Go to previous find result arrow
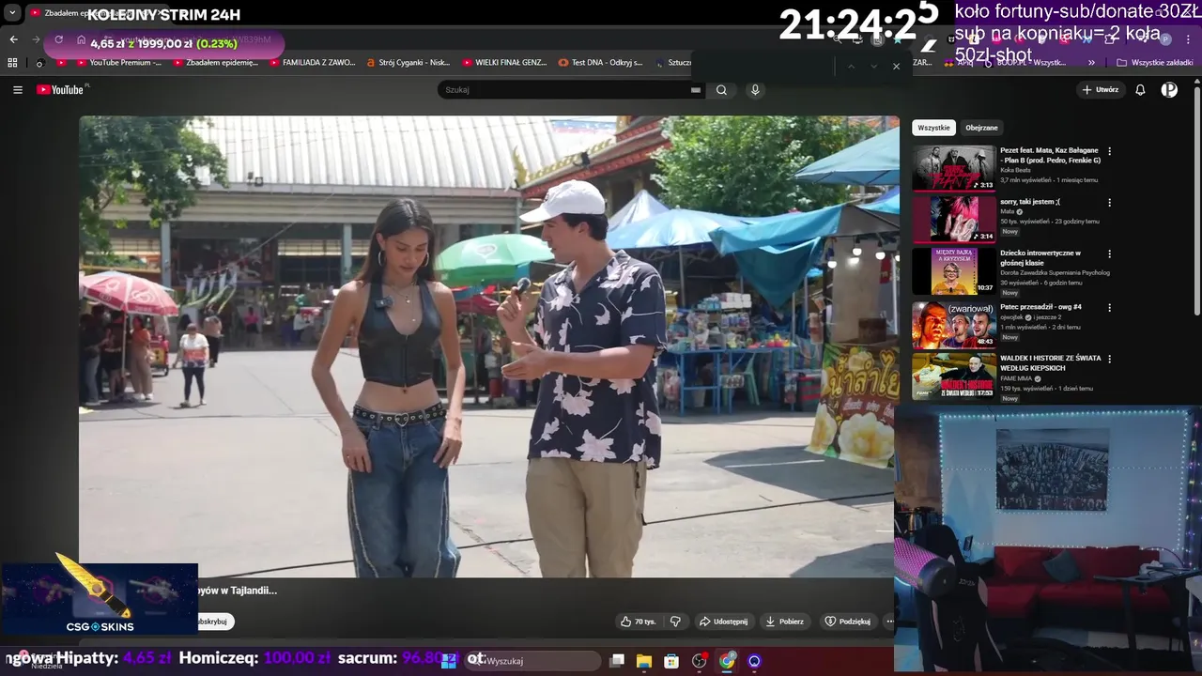1202x676 pixels. point(851,67)
